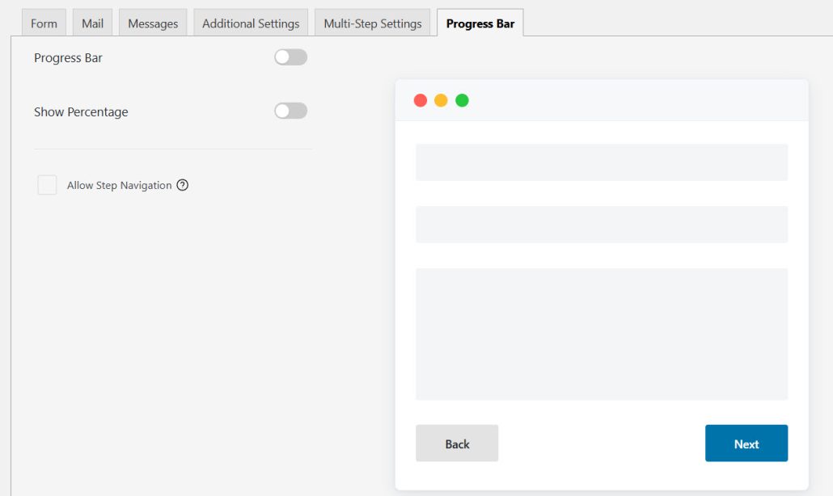Open the Messages tab
This screenshot has height=496, width=833.
[x=153, y=23]
